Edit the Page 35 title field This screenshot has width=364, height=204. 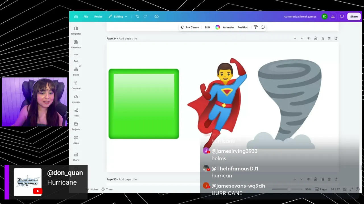[128, 179]
